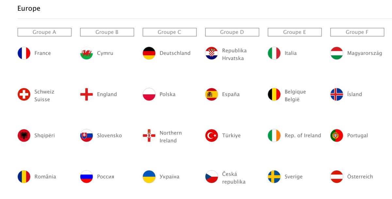Image resolution: width=392 pixels, height=199 pixels.
Task: Click the France flag icon
Action: pyautogui.click(x=24, y=53)
